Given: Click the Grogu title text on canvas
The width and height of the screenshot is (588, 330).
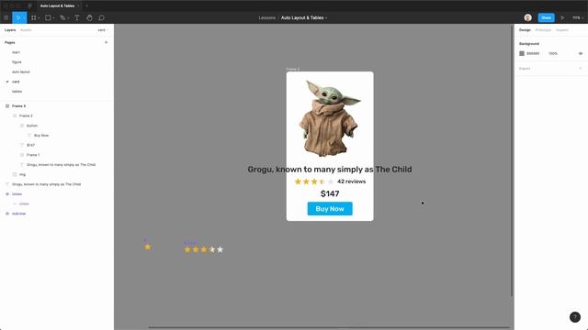Looking at the screenshot, I should click(330, 170).
